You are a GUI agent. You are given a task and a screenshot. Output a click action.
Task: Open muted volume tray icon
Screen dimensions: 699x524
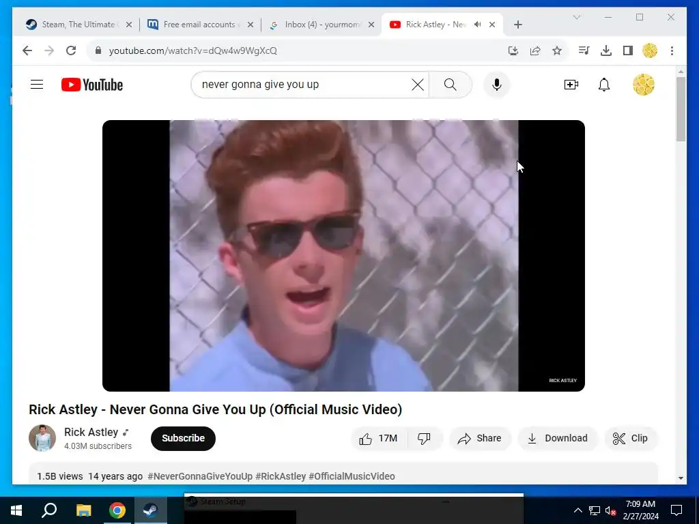(x=610, y=510)
